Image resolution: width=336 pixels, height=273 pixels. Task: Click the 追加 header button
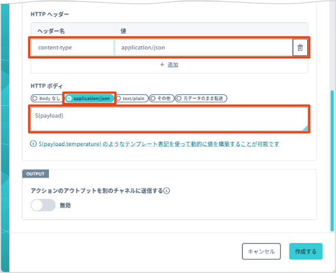point(169,65)
